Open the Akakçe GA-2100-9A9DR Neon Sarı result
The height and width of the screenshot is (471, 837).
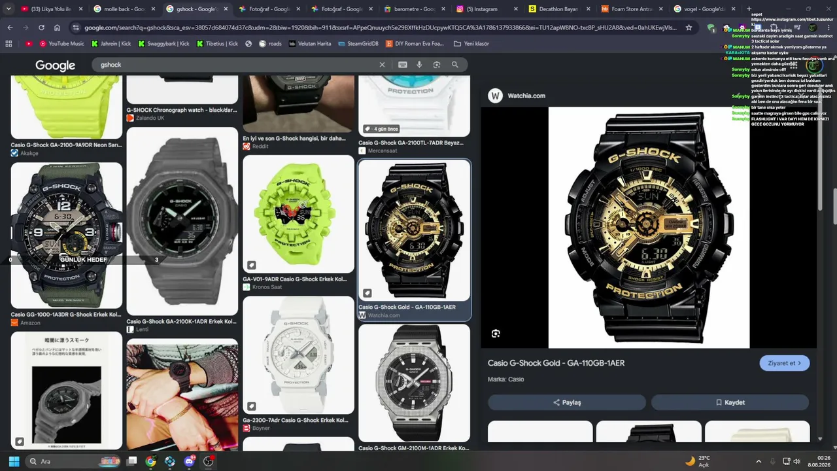coord(67,145)
